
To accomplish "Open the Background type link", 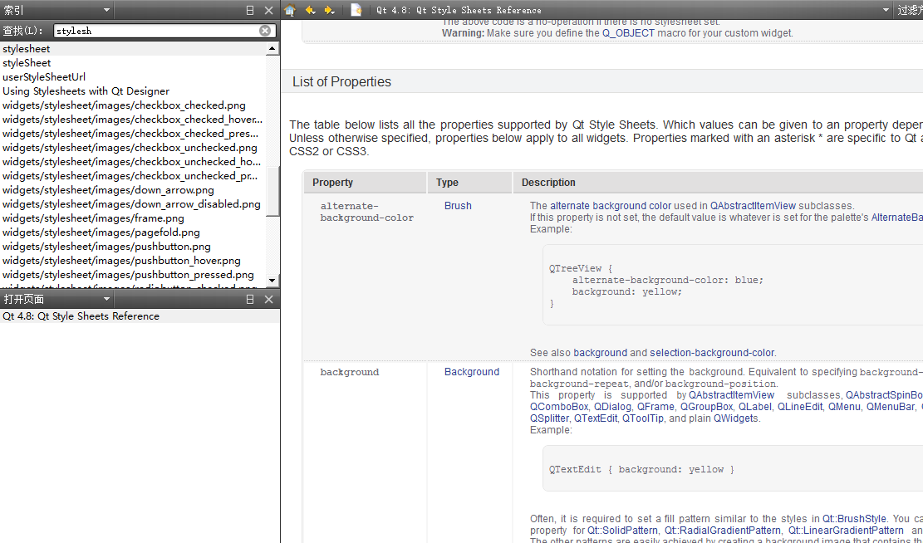I will click(x=472, y=372).
